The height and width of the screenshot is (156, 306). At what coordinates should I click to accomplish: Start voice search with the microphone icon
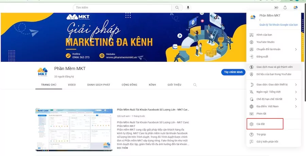pos(188,7)
